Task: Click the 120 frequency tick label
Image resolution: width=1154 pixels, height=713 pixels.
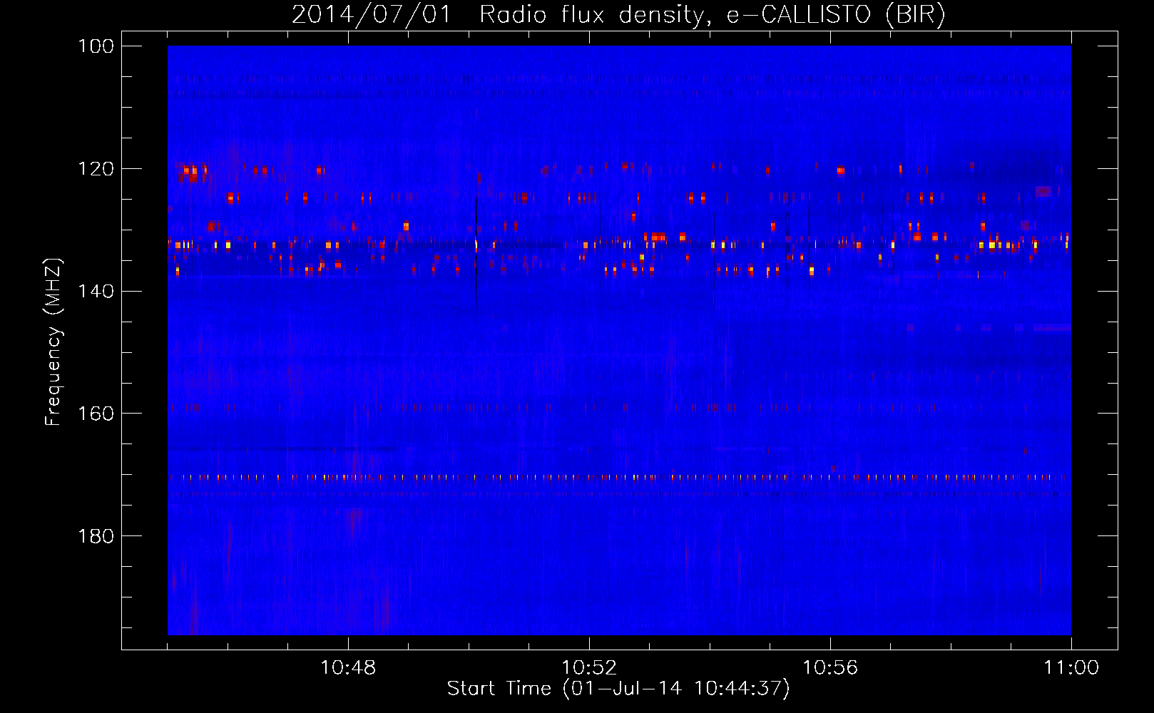Action: coord(96,169)
